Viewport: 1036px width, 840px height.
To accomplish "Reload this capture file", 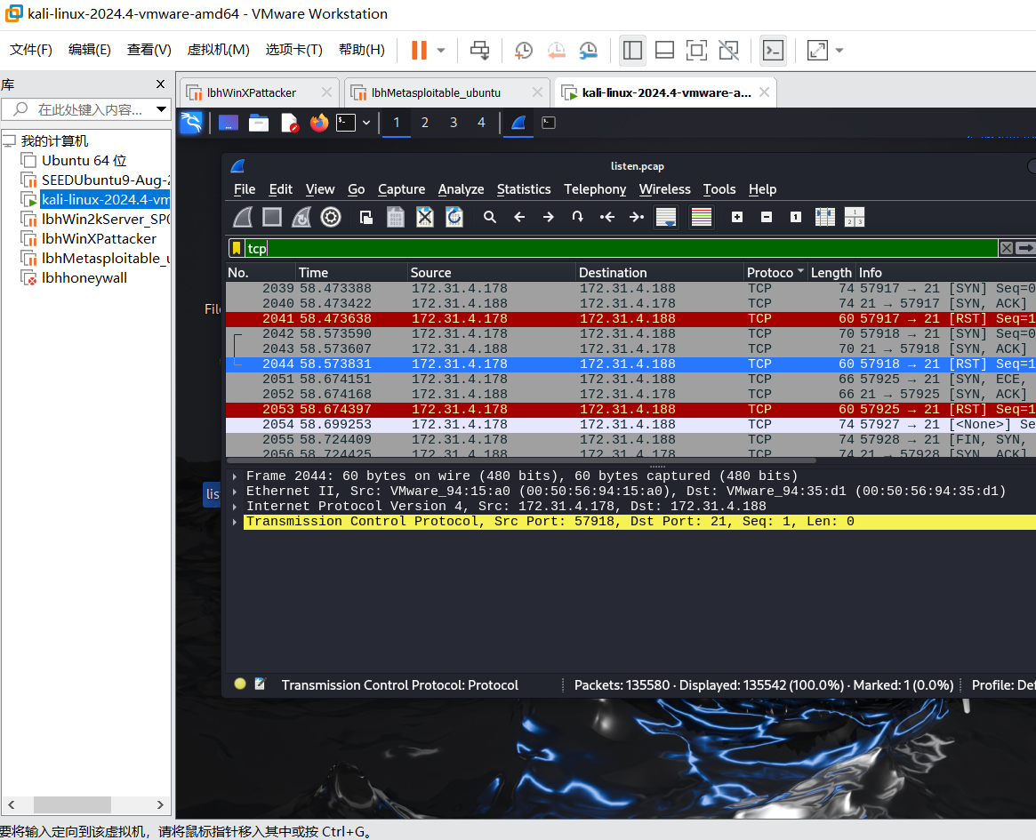I will (x=454, y=217).
